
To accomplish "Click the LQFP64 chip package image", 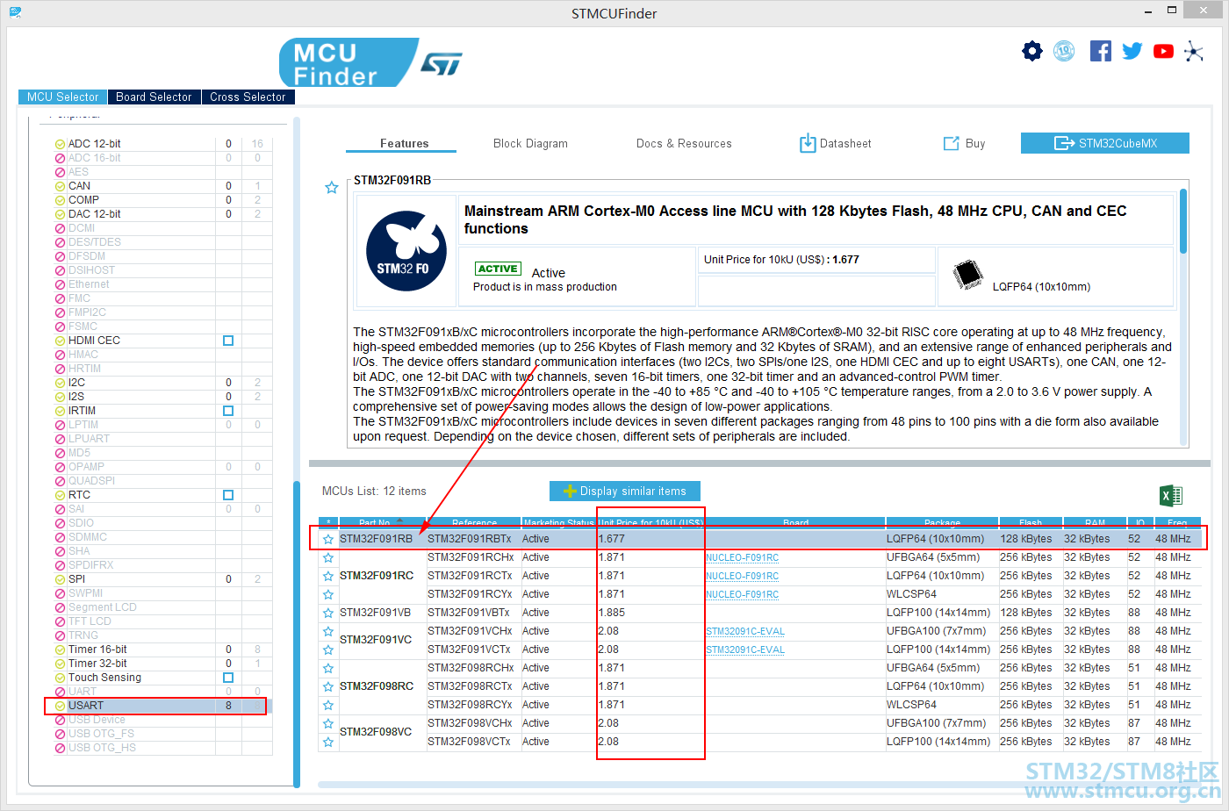I will point(967,275).
